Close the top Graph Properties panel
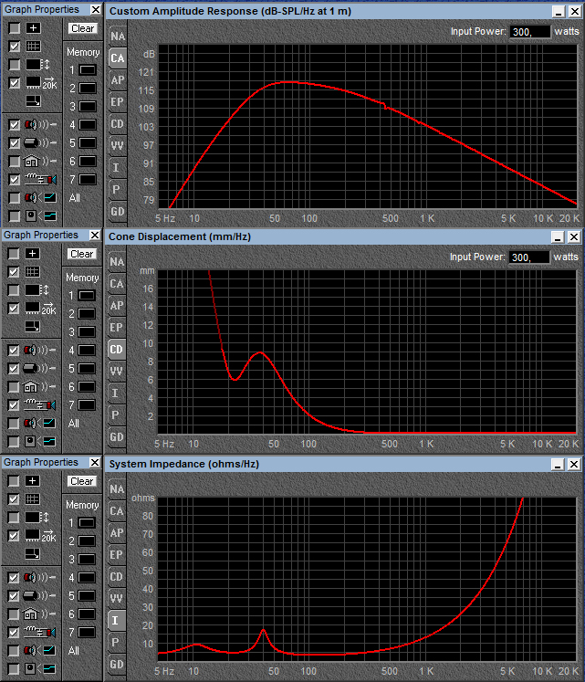 coord(96,9)
